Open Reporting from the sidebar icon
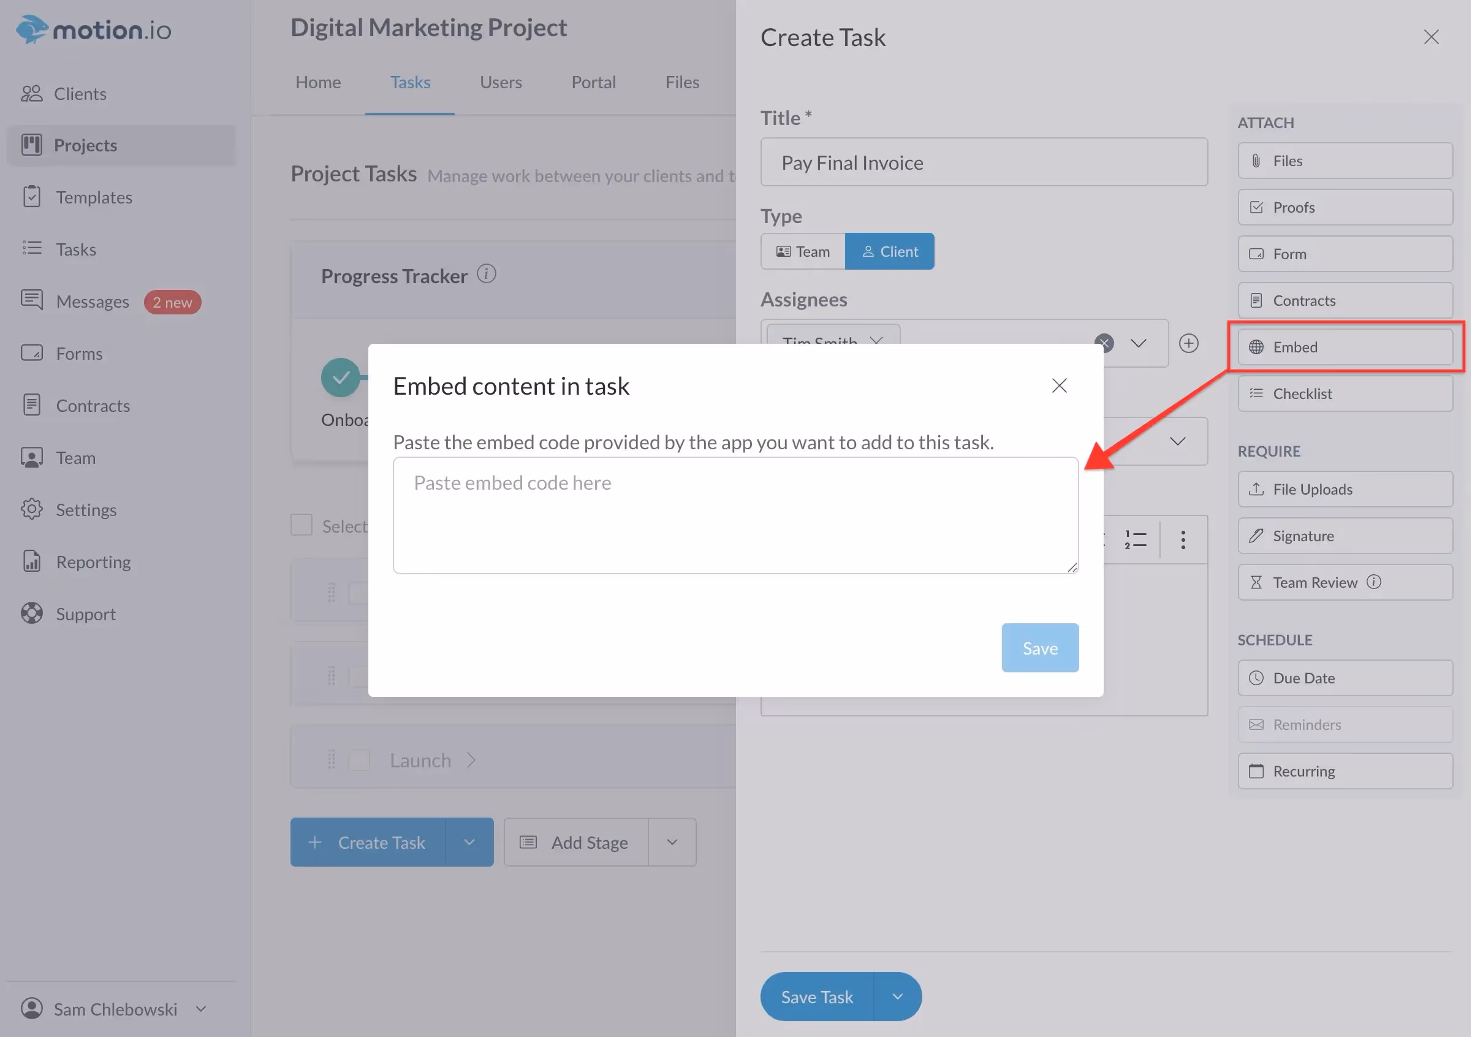This screenshot has height=1037, width=1472. [31, 562]
